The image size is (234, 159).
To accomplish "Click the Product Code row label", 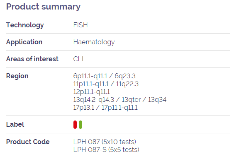I will [x=28, y=142].
